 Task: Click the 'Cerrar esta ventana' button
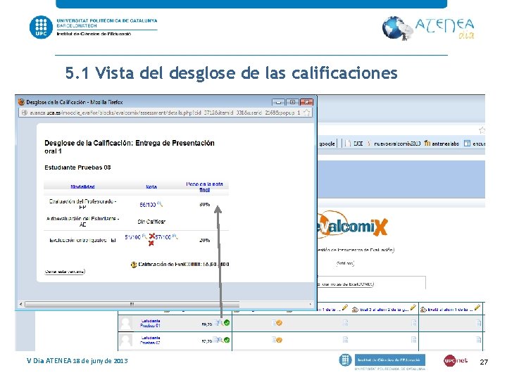[x=65, y=272]
